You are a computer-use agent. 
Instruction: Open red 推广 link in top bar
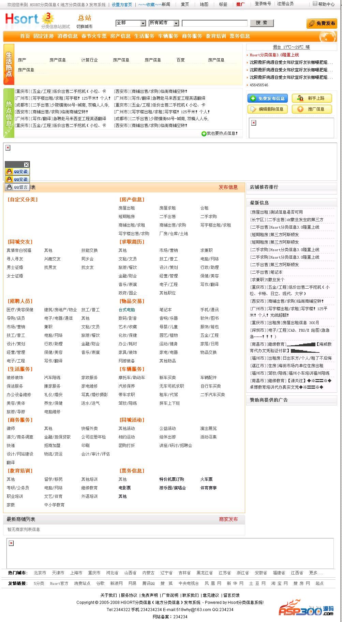pyautogui.click(x=240, y=4)
